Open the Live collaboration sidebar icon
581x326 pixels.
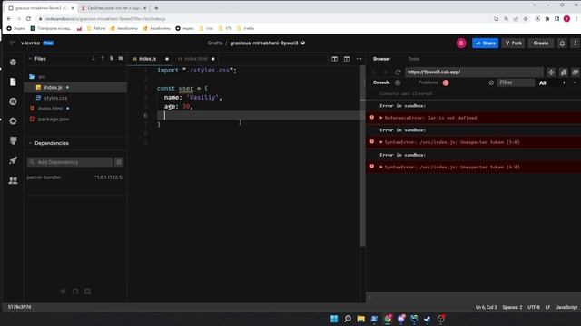pos(13,180)
